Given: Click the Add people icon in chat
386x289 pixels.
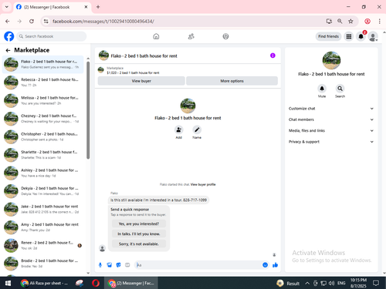Looking at the screenshot, I should [178, 129].
